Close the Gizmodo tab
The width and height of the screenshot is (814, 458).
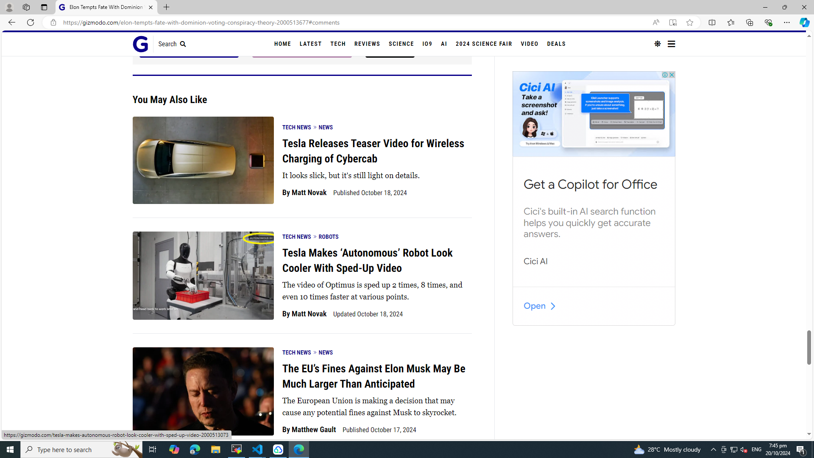tap(151, 7)
